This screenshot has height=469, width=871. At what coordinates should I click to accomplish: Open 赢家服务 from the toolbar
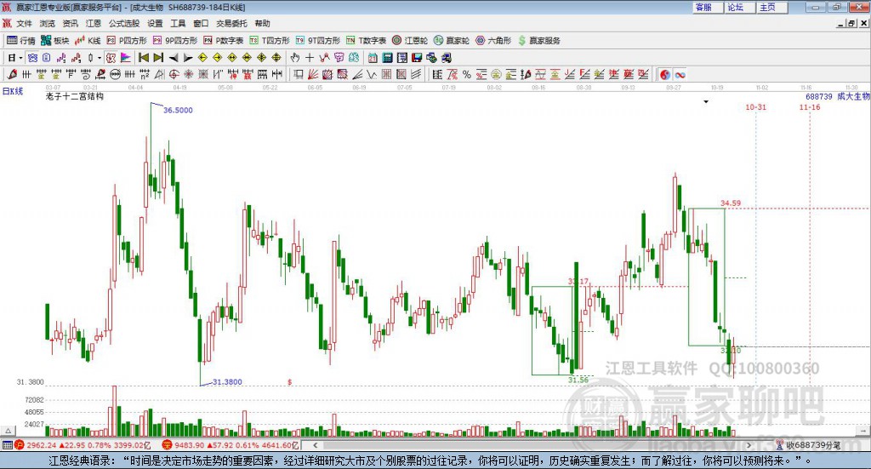pyautogui.click(x=538, y=41)
